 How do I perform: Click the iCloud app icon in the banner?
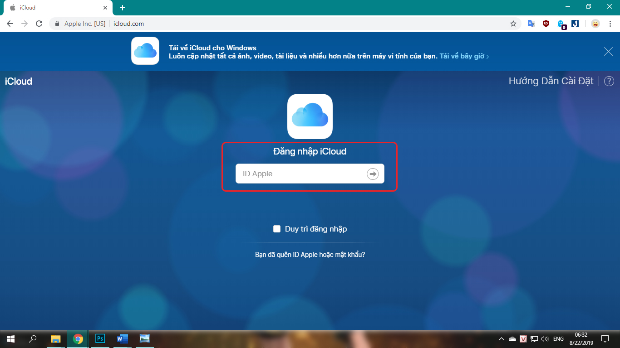(x=145, y=51)
